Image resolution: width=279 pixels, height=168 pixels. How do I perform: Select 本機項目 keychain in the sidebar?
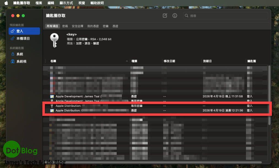[23, 39]
